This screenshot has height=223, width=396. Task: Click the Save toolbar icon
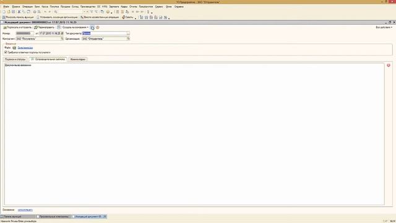(14, 12)
